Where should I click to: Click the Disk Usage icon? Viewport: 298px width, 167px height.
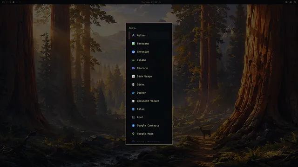[x=133, y=76]
